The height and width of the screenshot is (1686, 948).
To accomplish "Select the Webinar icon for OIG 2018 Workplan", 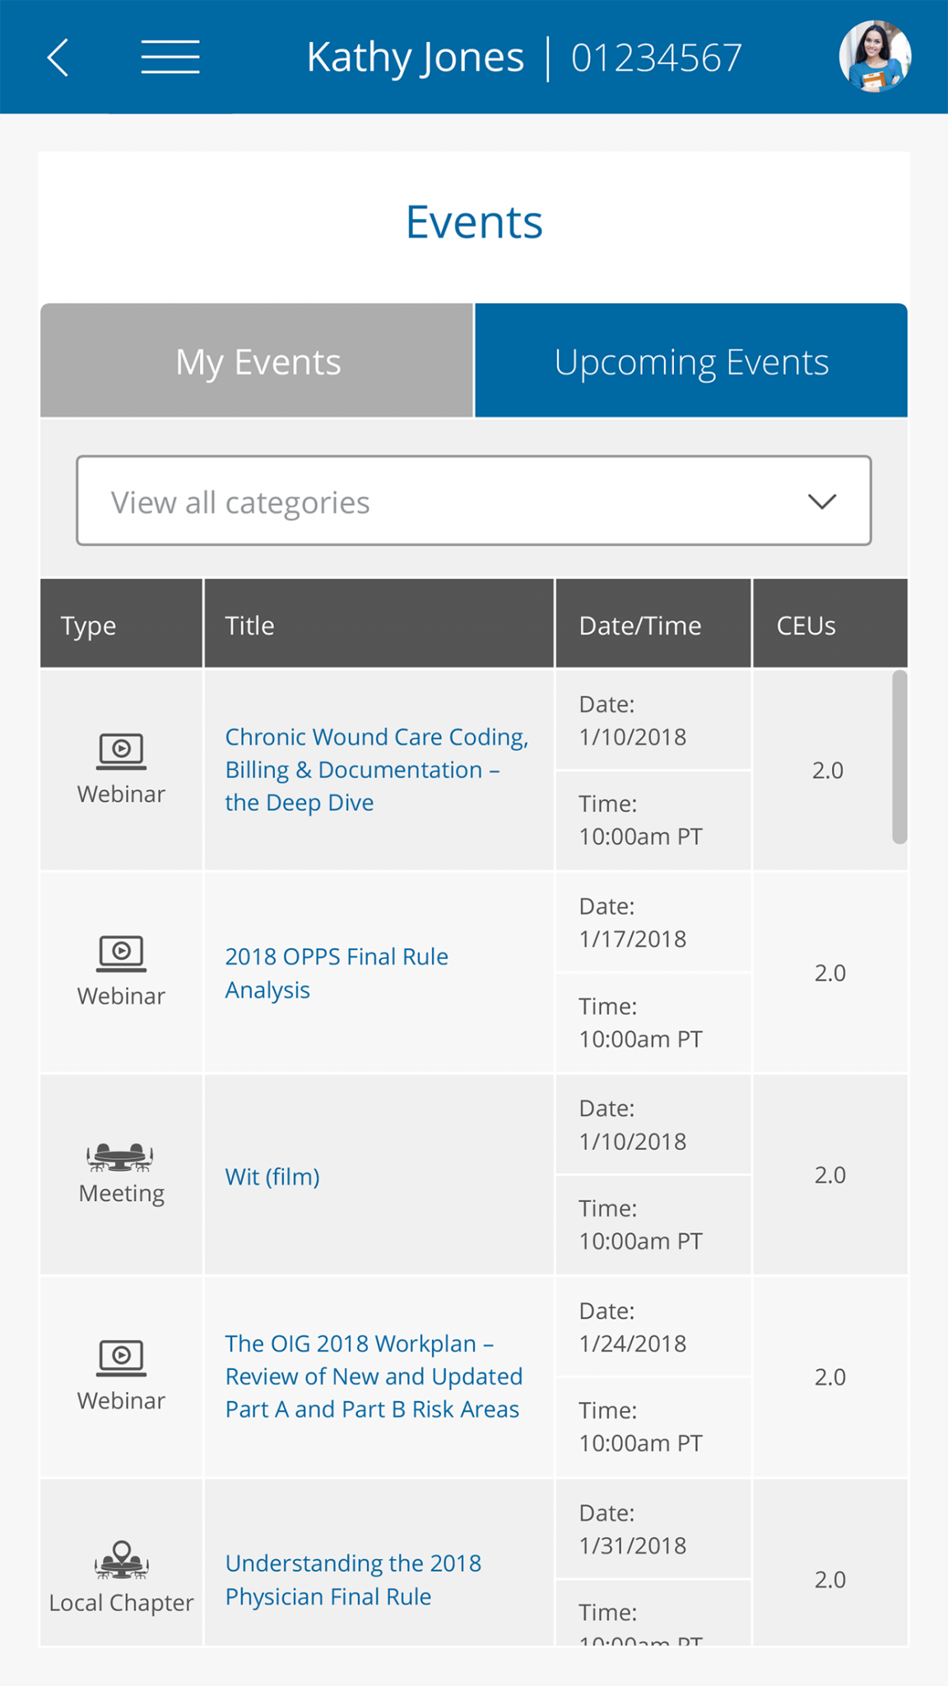I will coord(121,1357).
